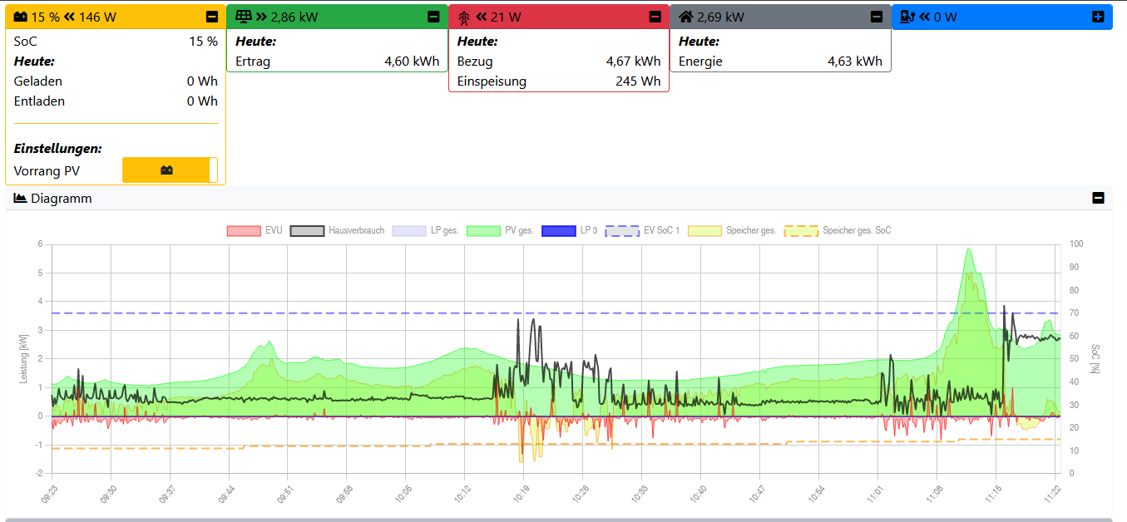The image size is (1127, 522).
Task: Click the Diagramm panel title
Action: pyautogui.click(x=61, y=199)
